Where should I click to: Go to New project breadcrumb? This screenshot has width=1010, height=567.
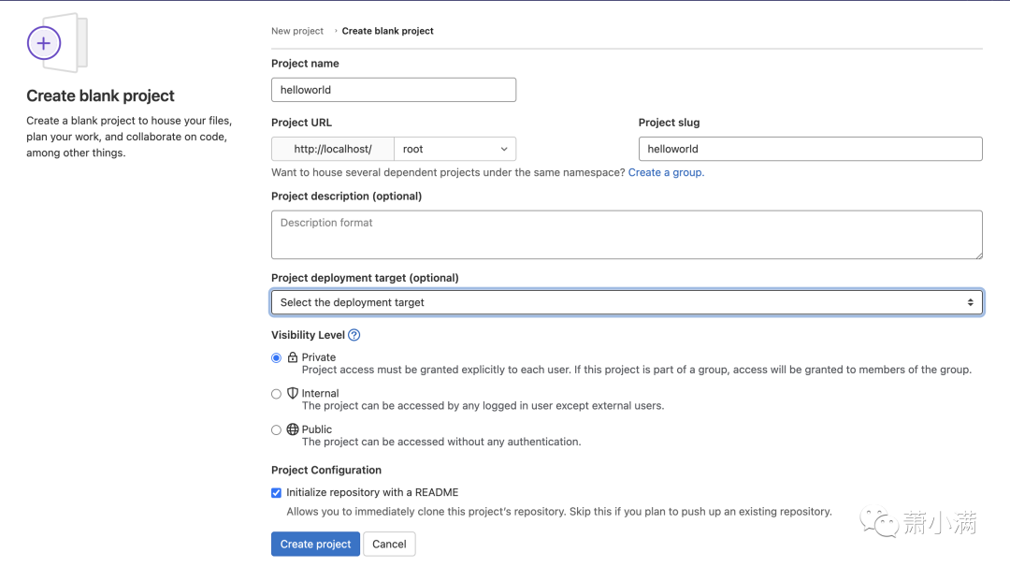pos(297,31)
